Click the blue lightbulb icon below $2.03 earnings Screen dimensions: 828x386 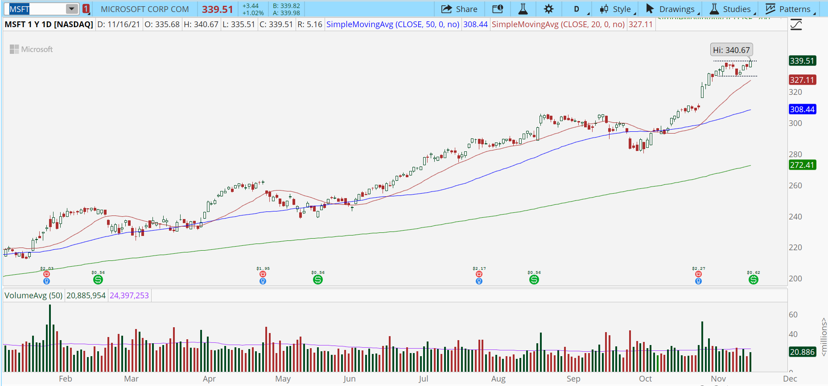tap(46, 281)
